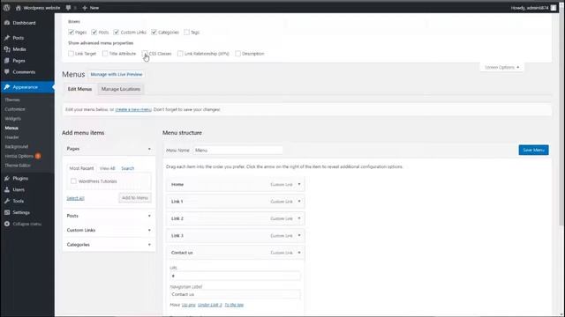Click the 'To the top' move link
This screenshot has height=317, width=565.
[x=234, y=305]
